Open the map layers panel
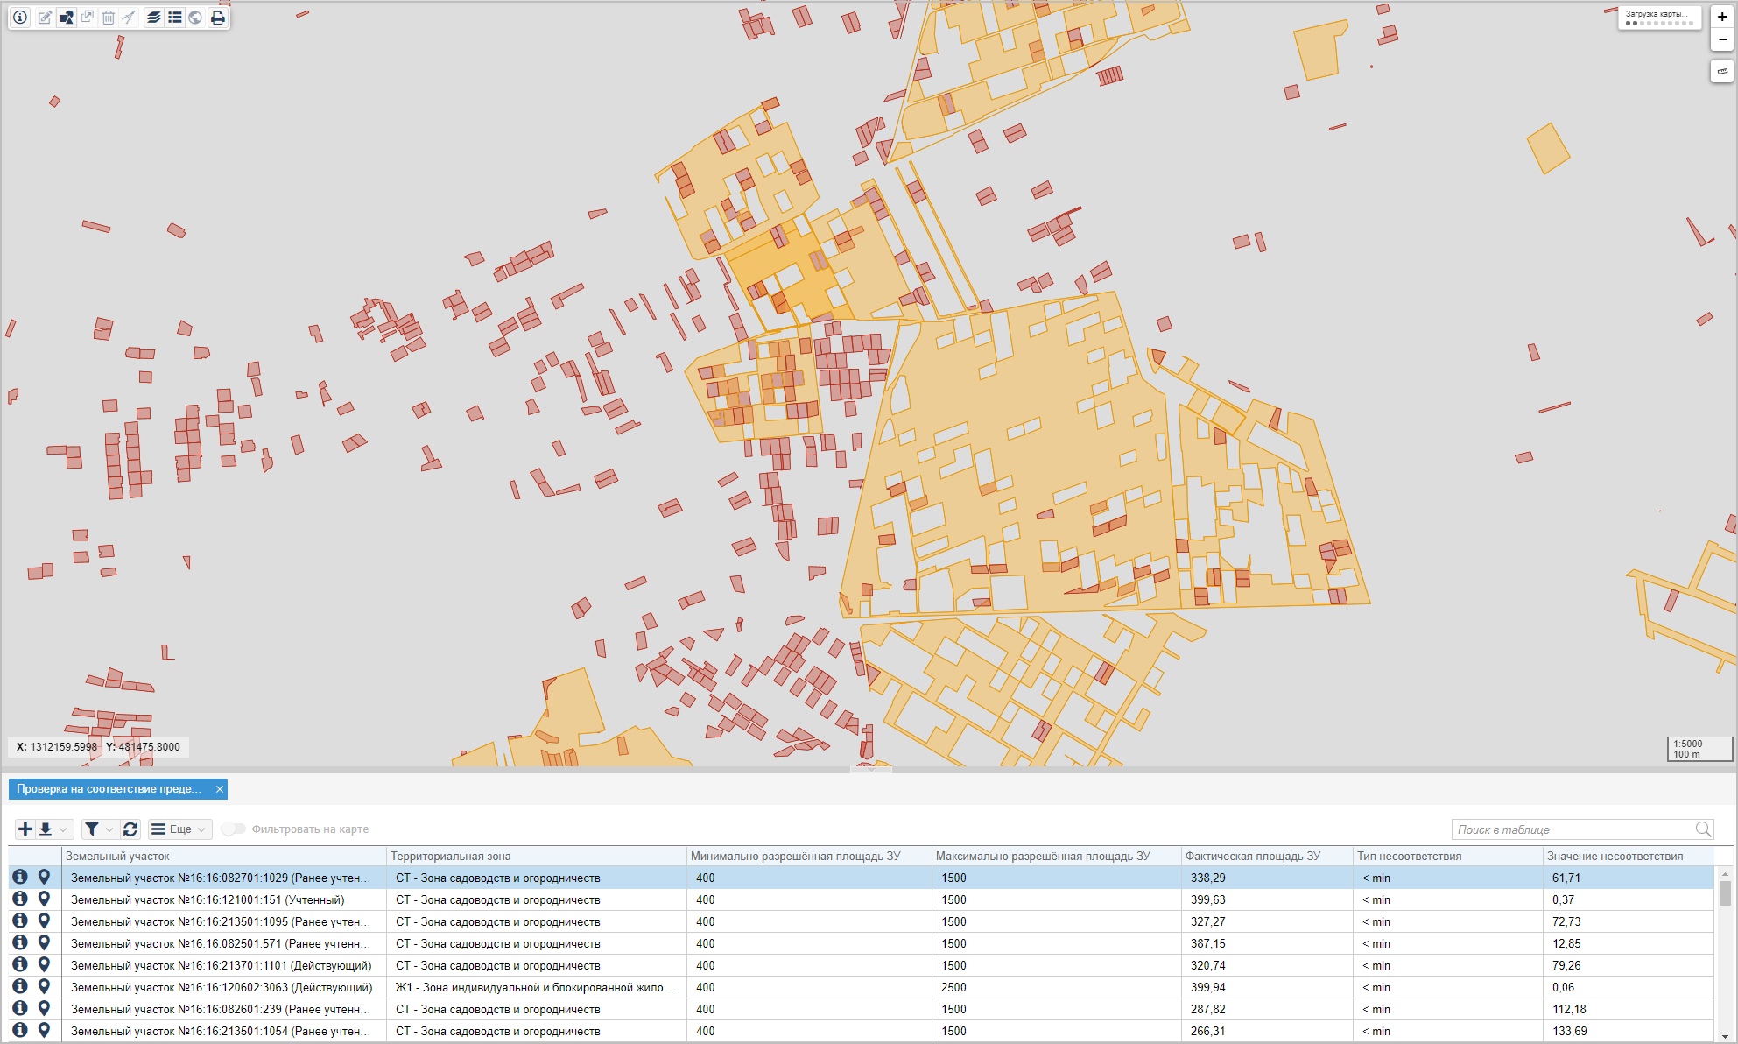 (154, 17)
